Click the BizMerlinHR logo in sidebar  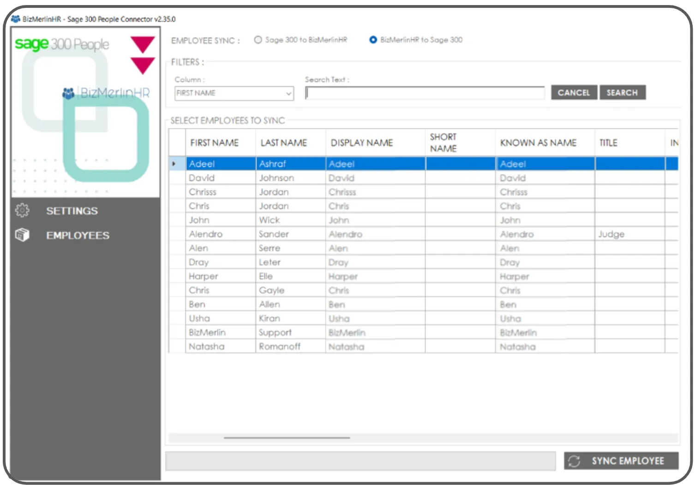tap(106, 93)
